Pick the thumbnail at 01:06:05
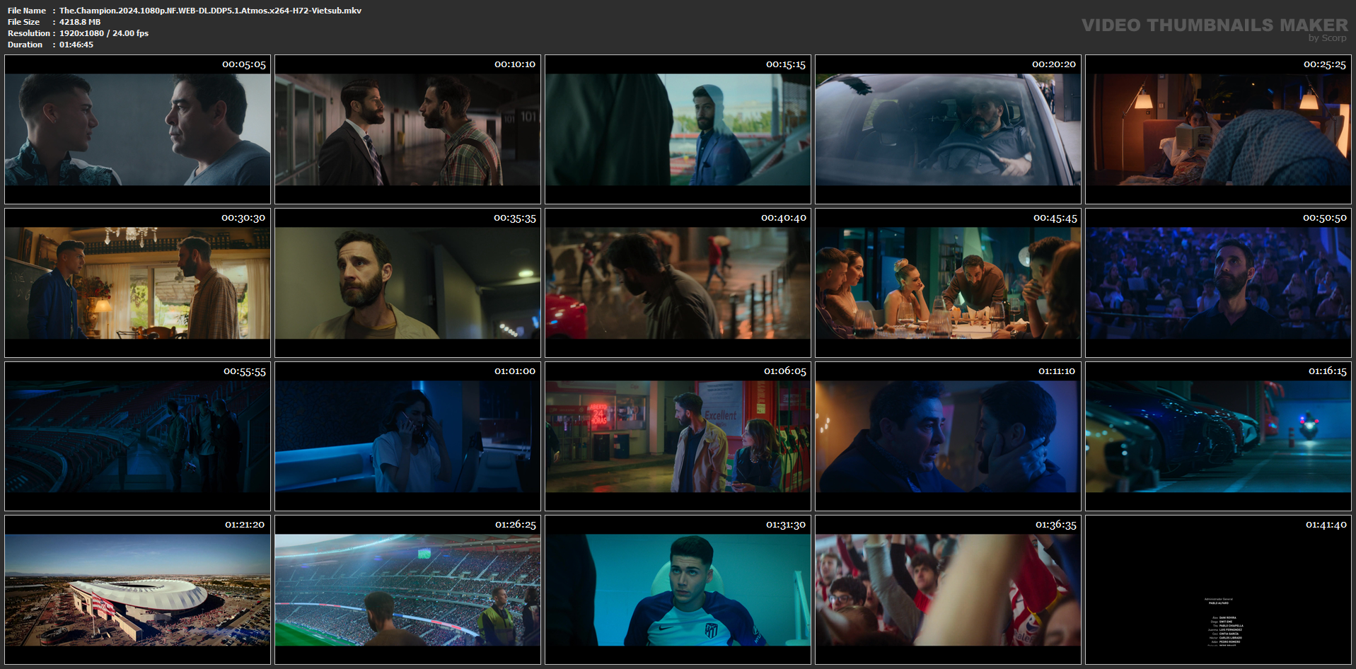This screenshot has width=1356, height=669. [678, 436]
